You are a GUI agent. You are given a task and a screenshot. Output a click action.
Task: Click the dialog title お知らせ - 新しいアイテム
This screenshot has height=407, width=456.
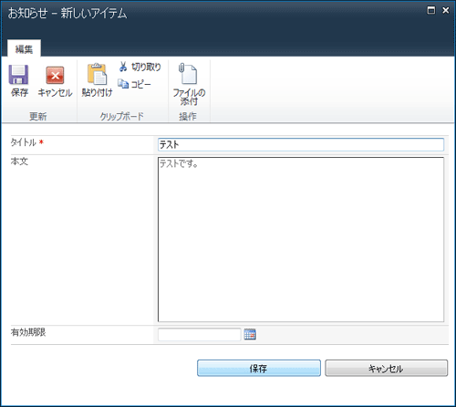[67, 14]
